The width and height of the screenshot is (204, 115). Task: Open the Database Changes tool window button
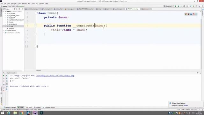coord(10,107)
